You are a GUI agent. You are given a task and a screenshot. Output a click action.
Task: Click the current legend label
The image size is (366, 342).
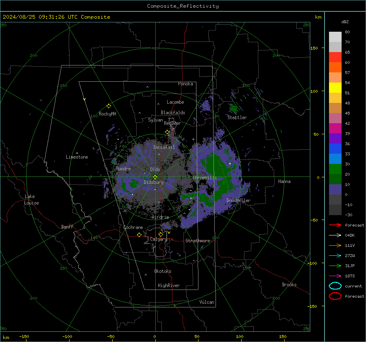click(x=353, y=286)
